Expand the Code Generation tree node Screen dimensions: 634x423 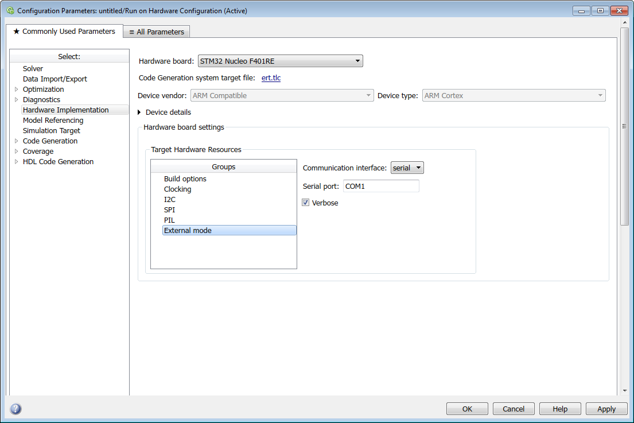click(x=16, y=141)
